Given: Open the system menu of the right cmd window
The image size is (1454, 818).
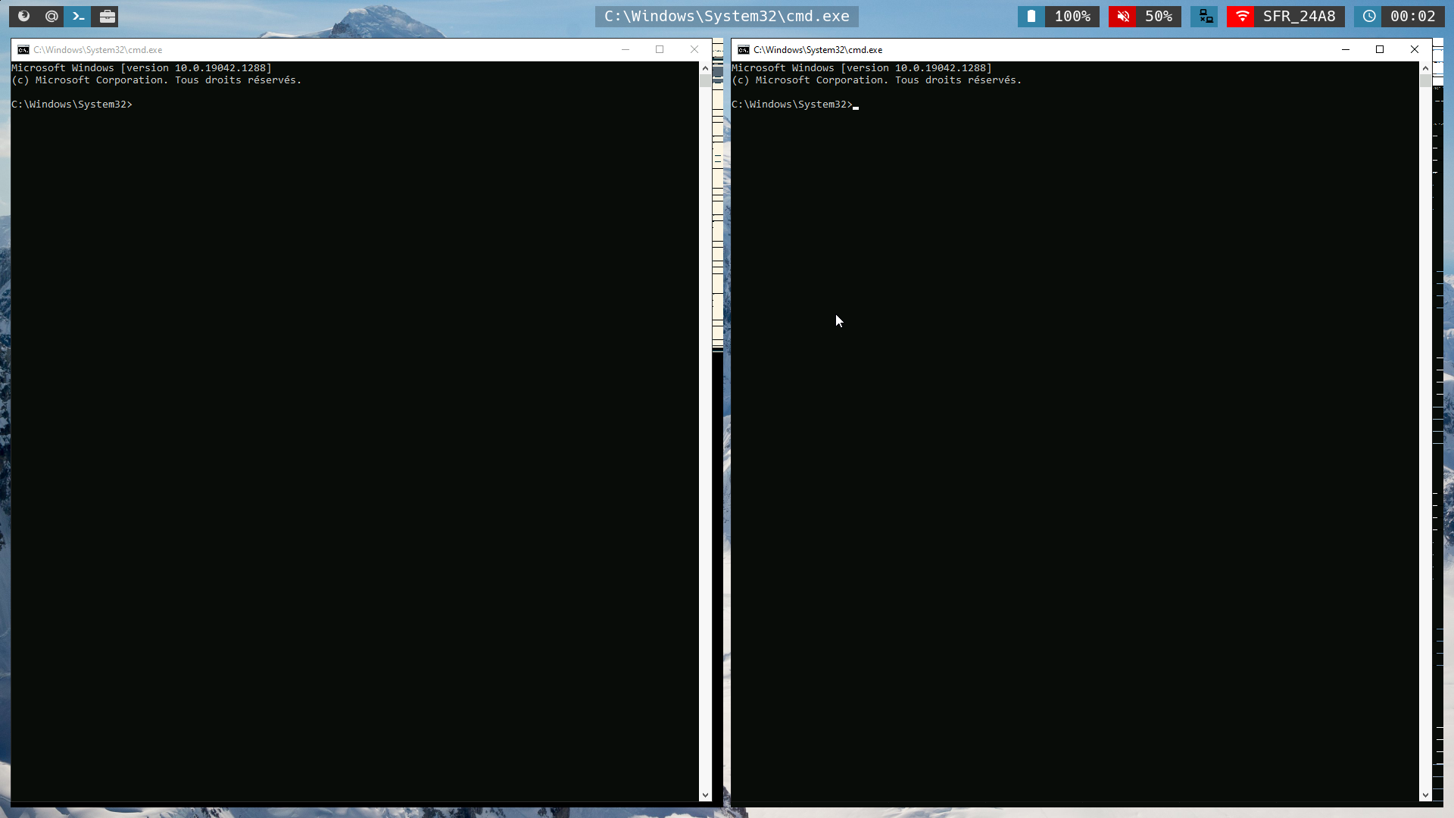Looking at the screenshot, I should (x=741, y=49).
